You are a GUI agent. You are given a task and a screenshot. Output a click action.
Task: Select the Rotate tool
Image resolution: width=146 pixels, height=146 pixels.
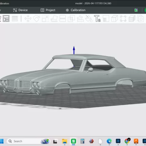click(36, 19)
